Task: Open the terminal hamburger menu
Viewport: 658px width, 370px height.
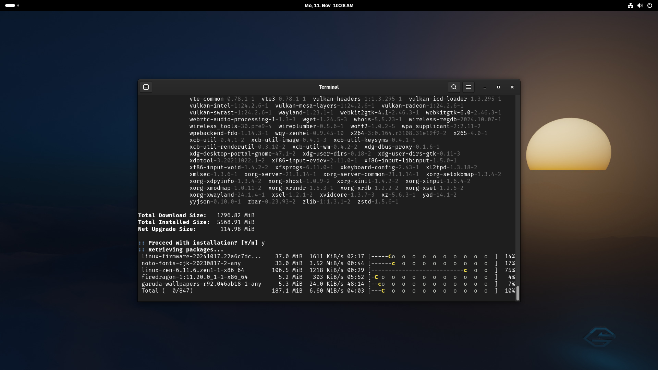Action: tap(468, 87)
